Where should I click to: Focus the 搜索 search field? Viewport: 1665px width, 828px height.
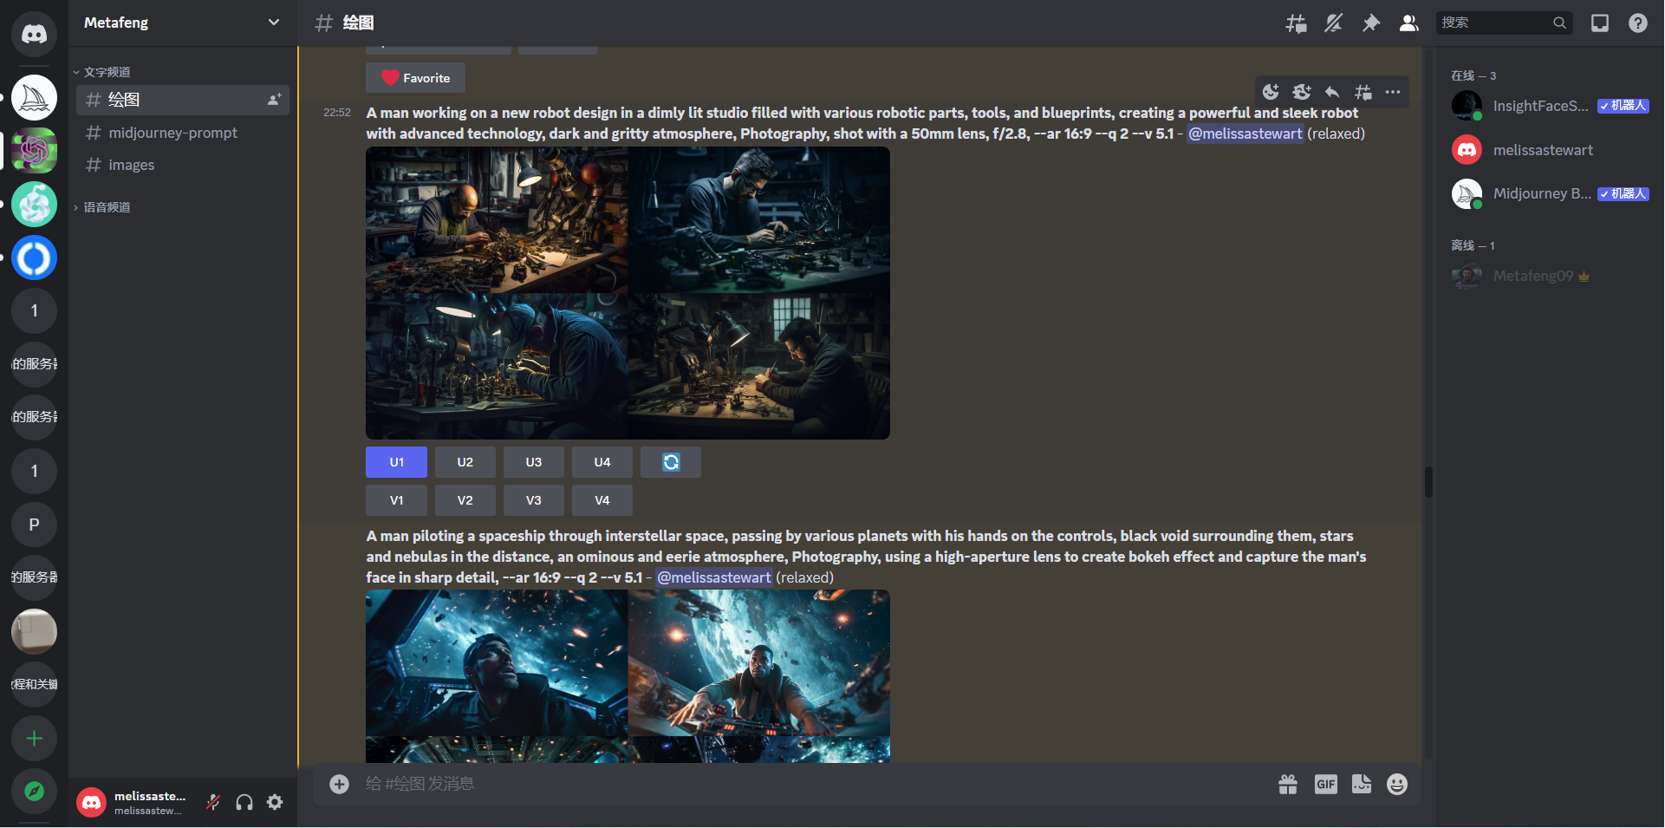pos(1504,23)
